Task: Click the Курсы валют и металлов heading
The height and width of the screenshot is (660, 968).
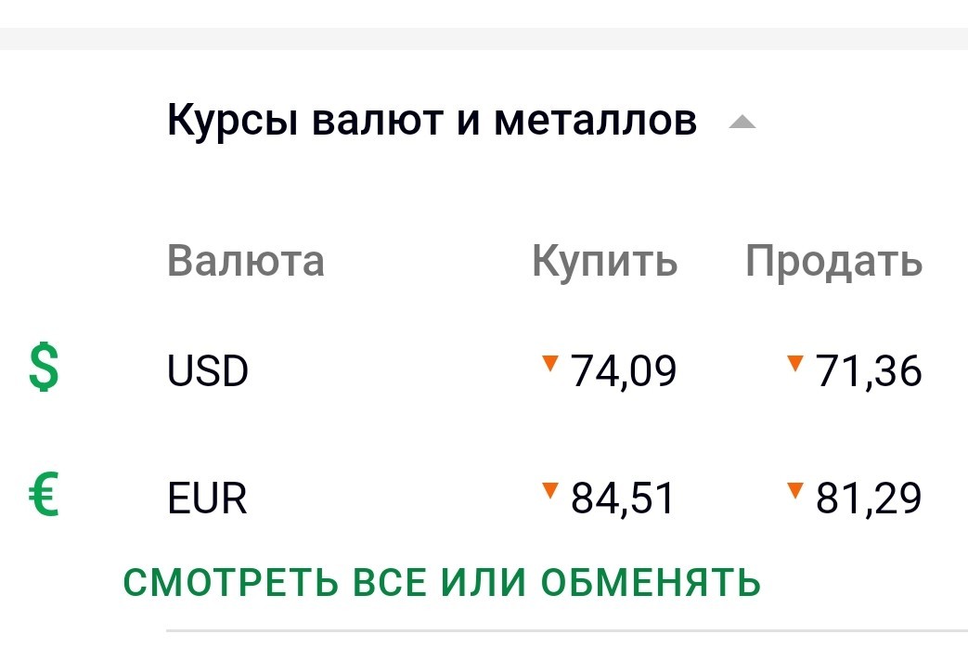Action: 432,121
